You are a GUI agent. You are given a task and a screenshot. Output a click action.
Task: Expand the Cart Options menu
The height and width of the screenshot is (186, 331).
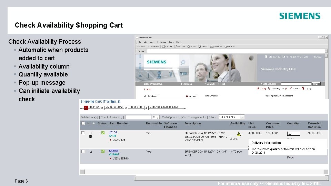(171, 117)
